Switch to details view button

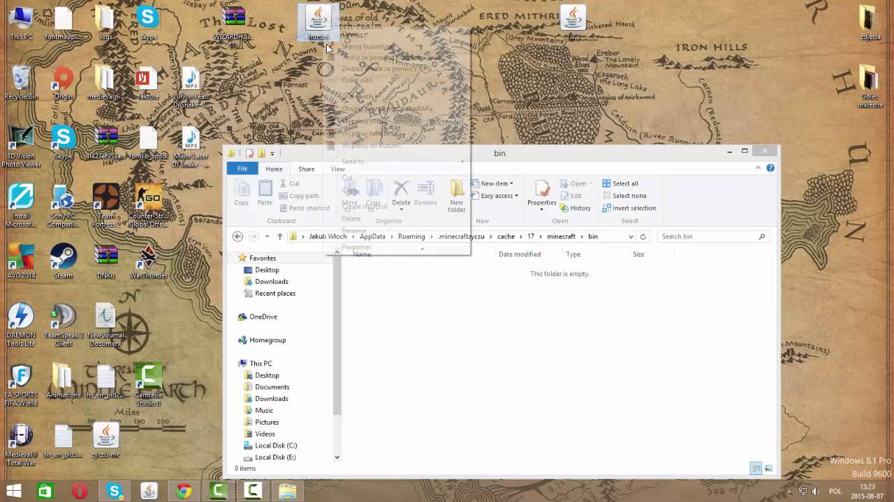click(x=756, y=469)
